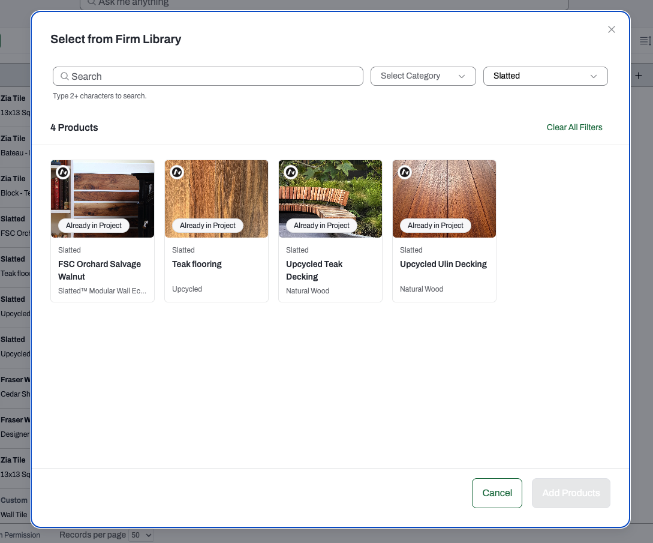Click the Cancel button

(497, 493)
